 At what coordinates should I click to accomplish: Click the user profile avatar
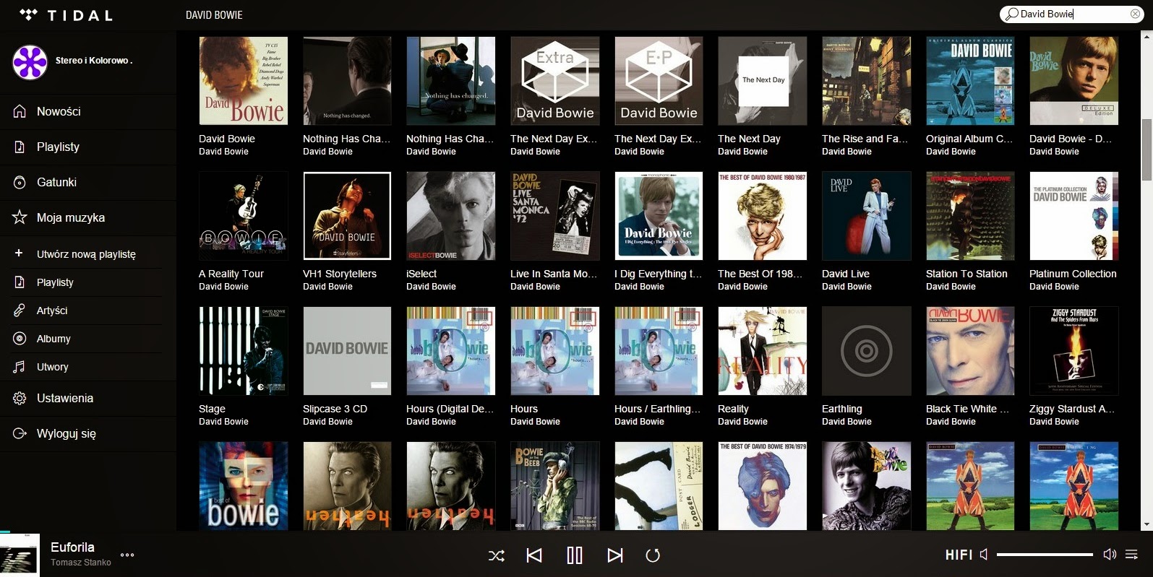30,61
